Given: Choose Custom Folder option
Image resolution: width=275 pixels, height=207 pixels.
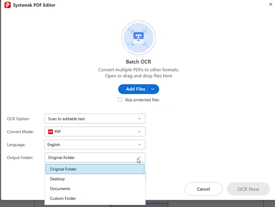Looking at the screenshot, I should pos(95,198).
